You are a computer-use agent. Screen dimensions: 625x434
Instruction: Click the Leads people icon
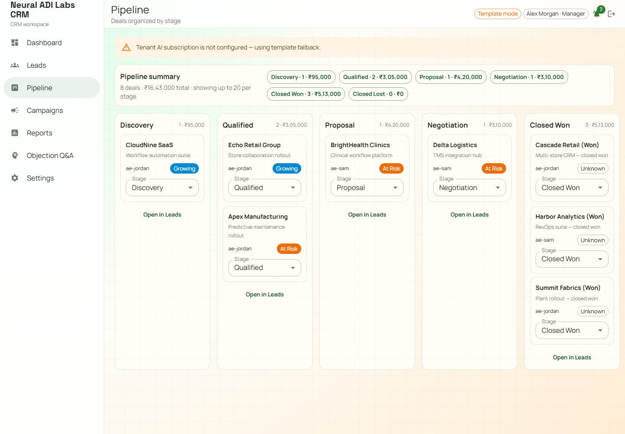pyautogui.click(x=15, y=65)
